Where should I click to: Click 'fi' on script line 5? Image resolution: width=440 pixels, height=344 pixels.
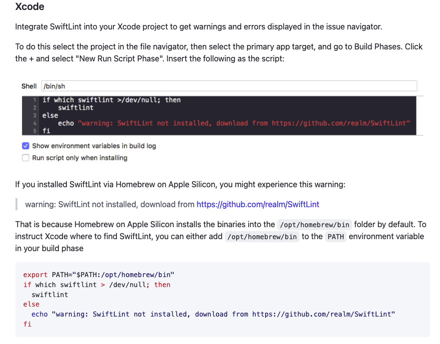point(46,131)
